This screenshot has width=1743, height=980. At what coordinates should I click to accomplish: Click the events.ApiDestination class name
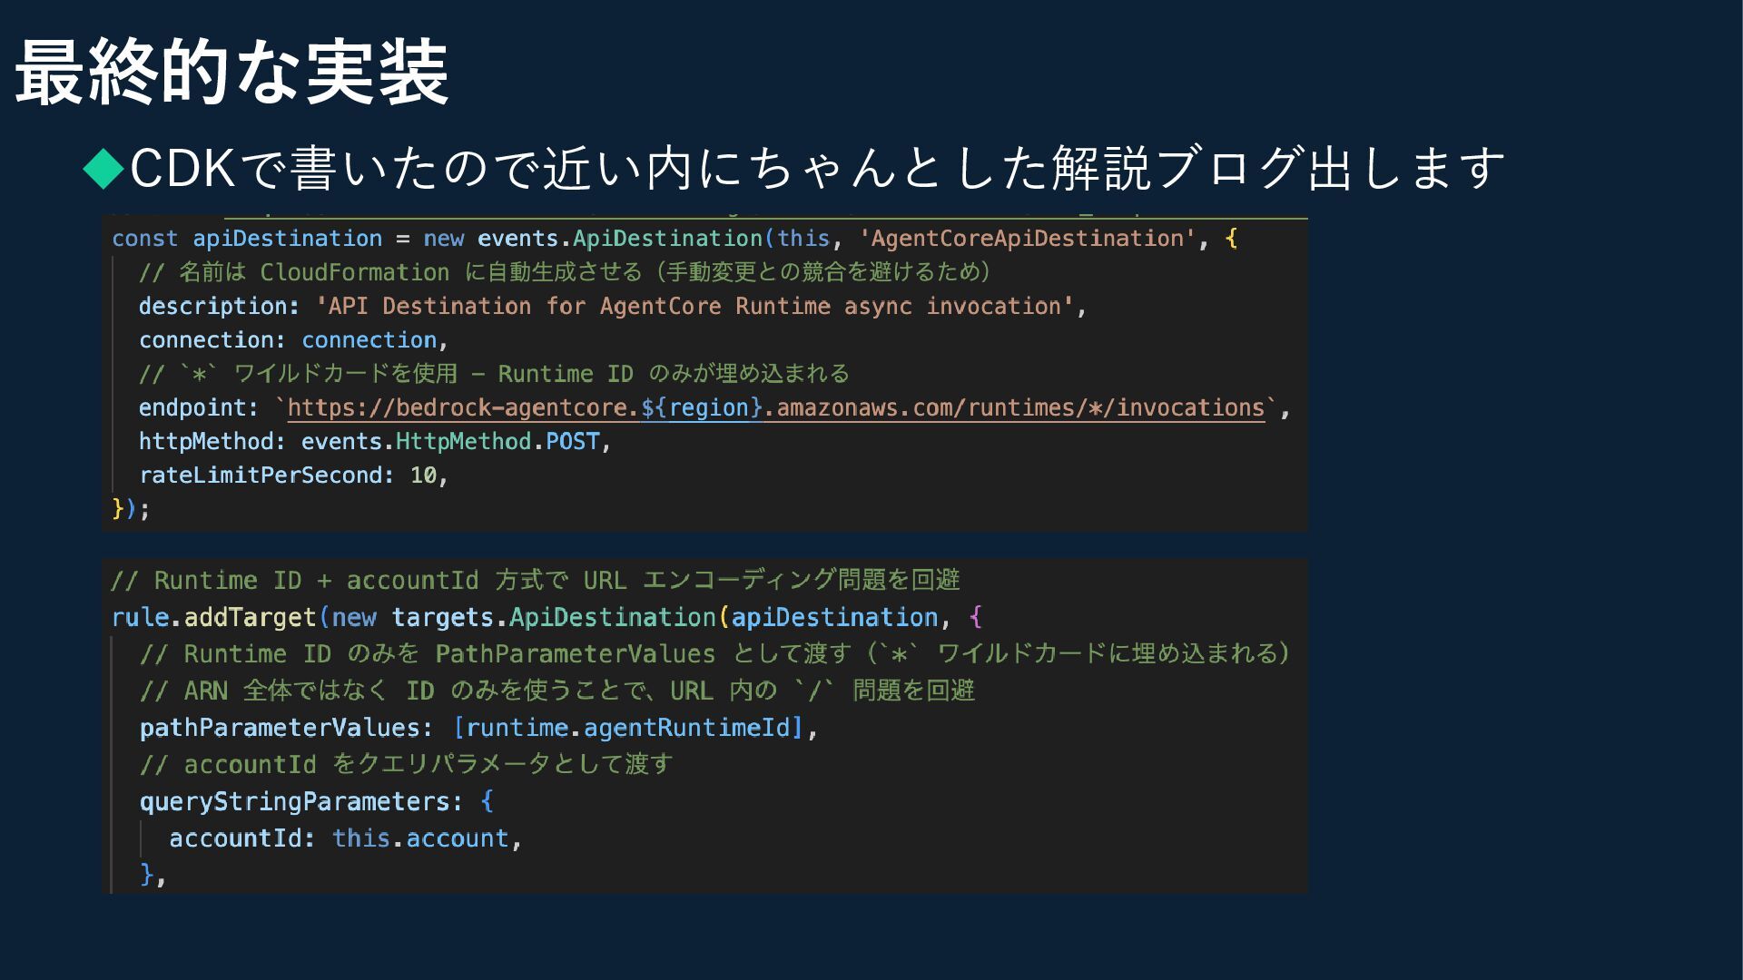click(x=667, y=239)
